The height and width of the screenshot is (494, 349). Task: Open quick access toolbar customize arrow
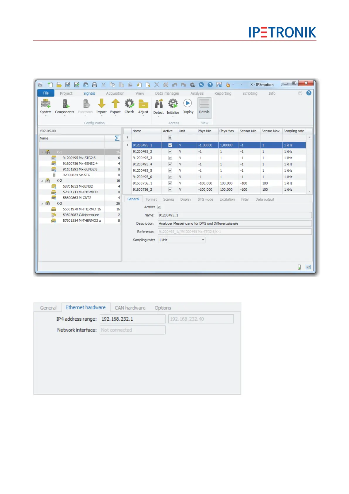(x=241, y=84)
